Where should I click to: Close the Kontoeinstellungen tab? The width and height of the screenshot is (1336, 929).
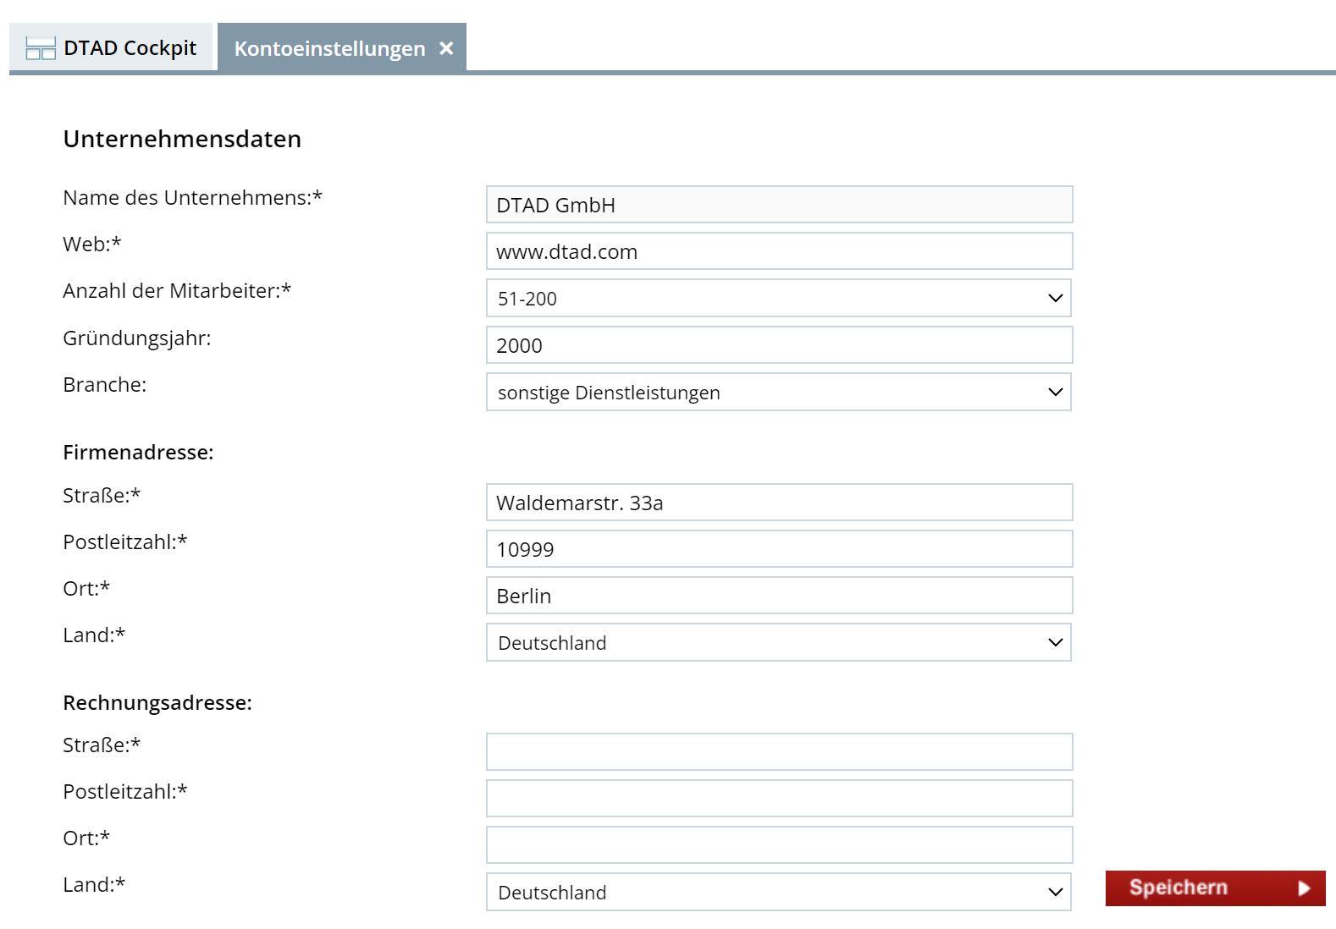click(446, 49)
